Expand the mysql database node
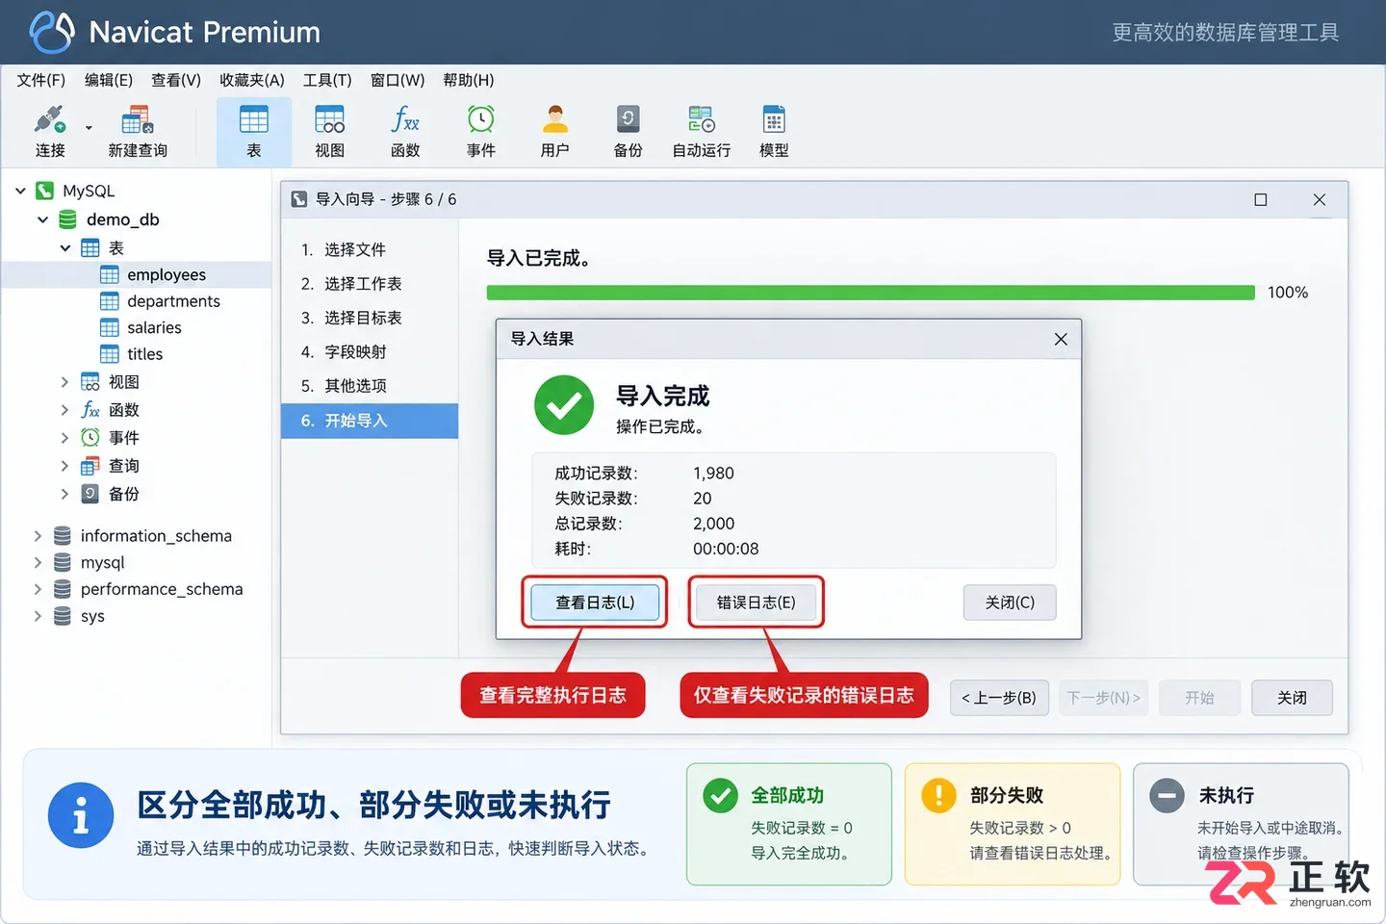The width and height of the screenshot is (1386, 924). coord(38,562)
